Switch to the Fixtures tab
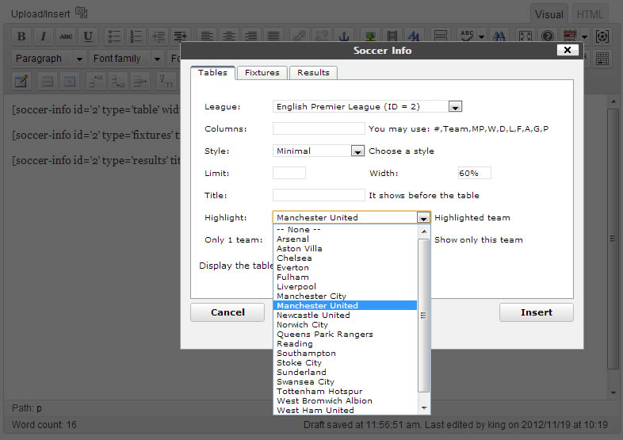 coord(262,73)
